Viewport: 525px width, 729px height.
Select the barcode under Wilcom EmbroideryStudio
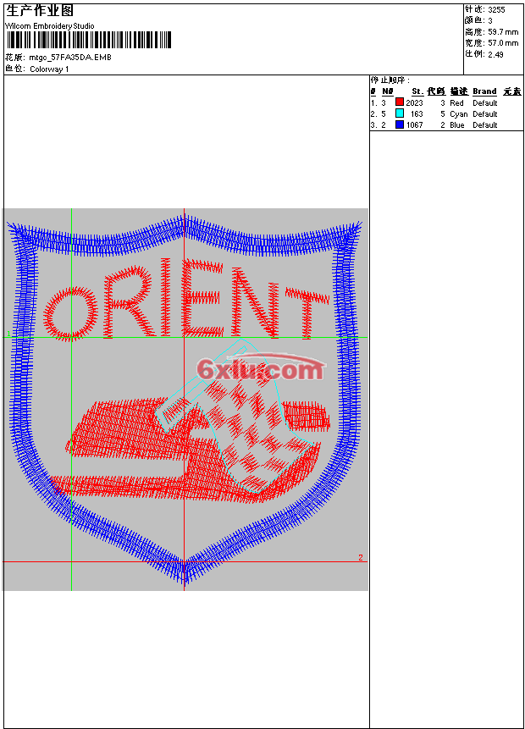(x=89, y=40)
